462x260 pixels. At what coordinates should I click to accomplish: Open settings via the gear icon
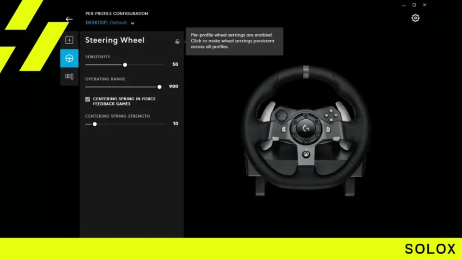point(416,18)
